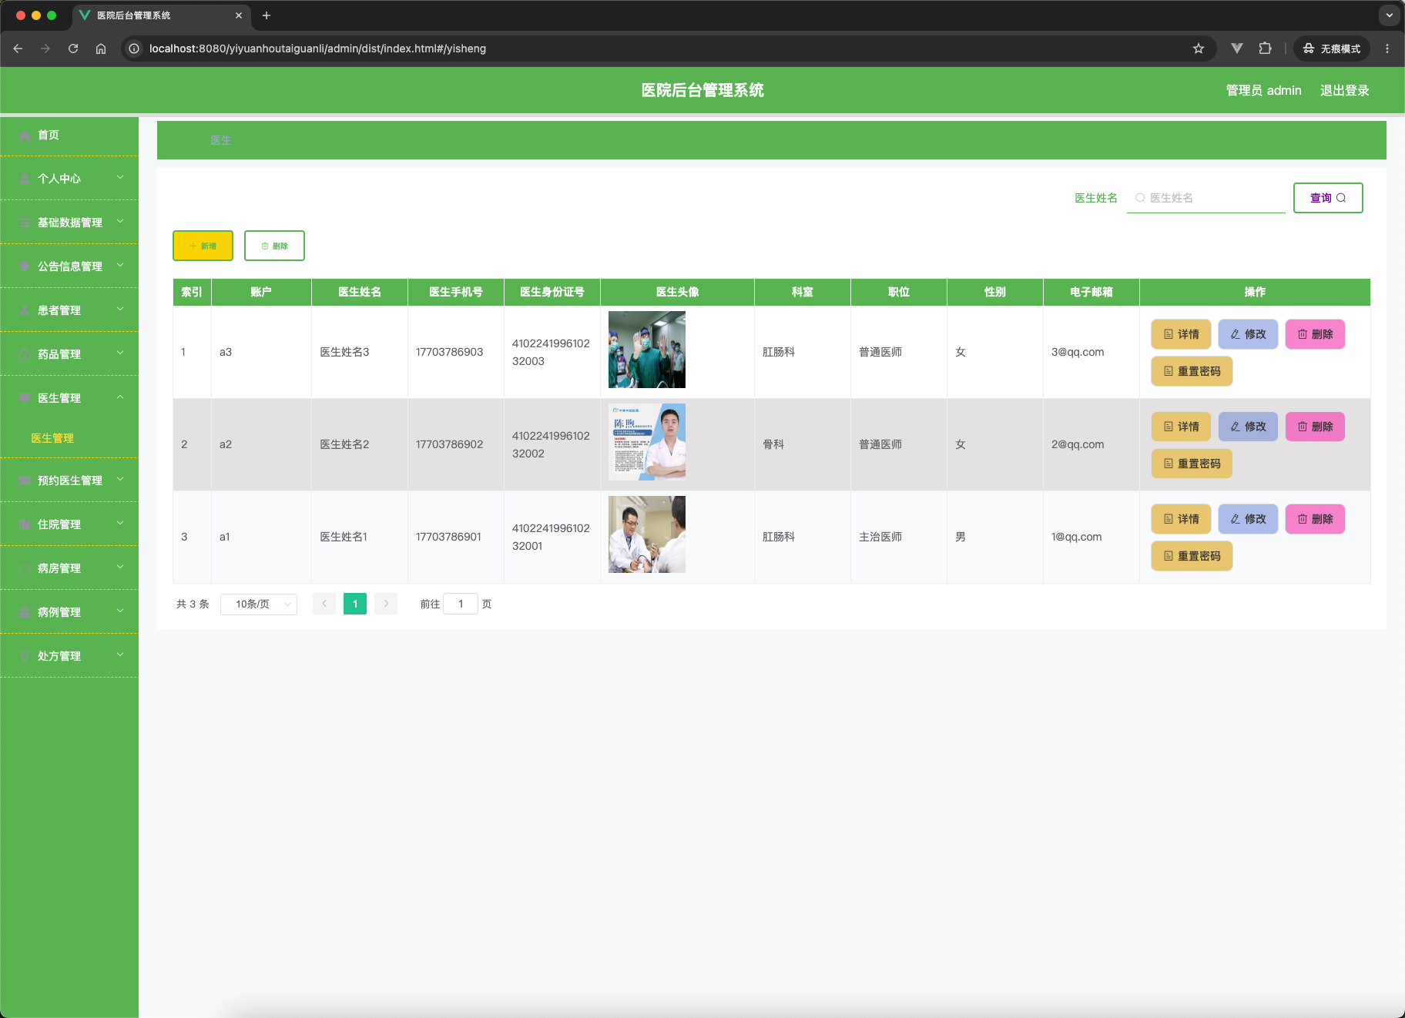
Task: Click the icon beside 医生管理 sidebar menu
Action: (x=25, y=398)
